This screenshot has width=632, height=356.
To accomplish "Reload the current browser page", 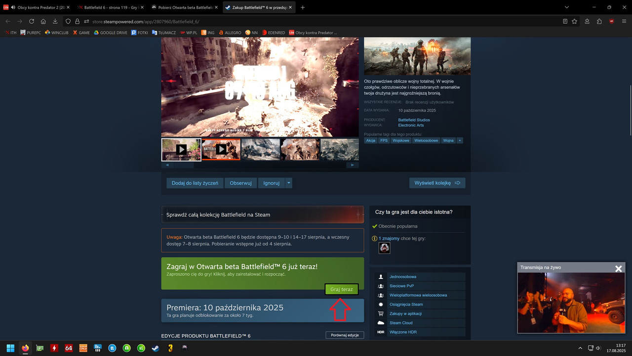I will pos(32,21).
